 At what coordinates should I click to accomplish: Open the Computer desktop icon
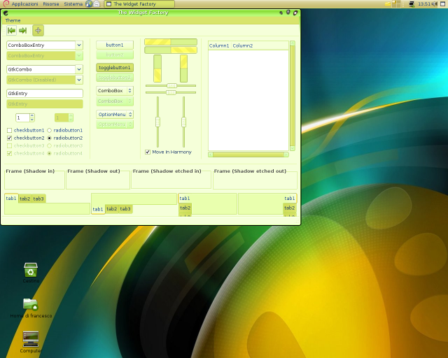tap(31, 339)
